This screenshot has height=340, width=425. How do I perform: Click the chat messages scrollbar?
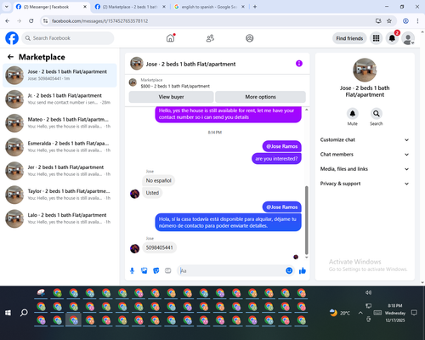point(306,220)
